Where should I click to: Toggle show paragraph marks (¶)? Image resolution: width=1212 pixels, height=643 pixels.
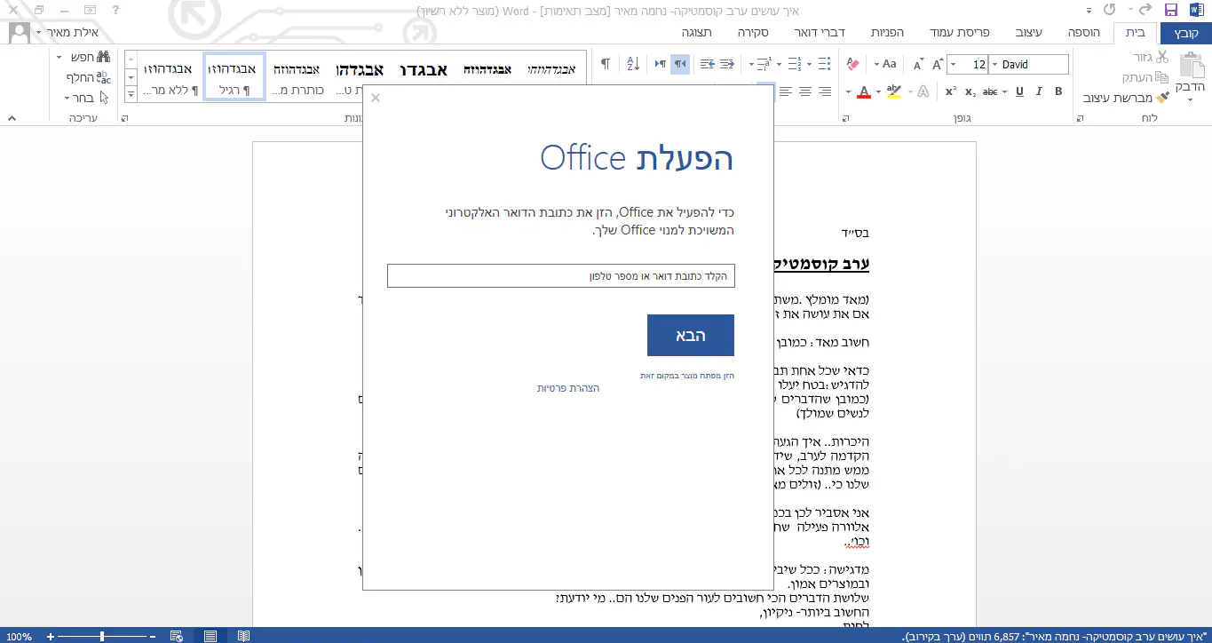point(605,64)
